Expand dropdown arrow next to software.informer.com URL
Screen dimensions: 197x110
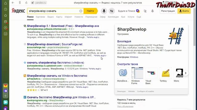(74, 29)
